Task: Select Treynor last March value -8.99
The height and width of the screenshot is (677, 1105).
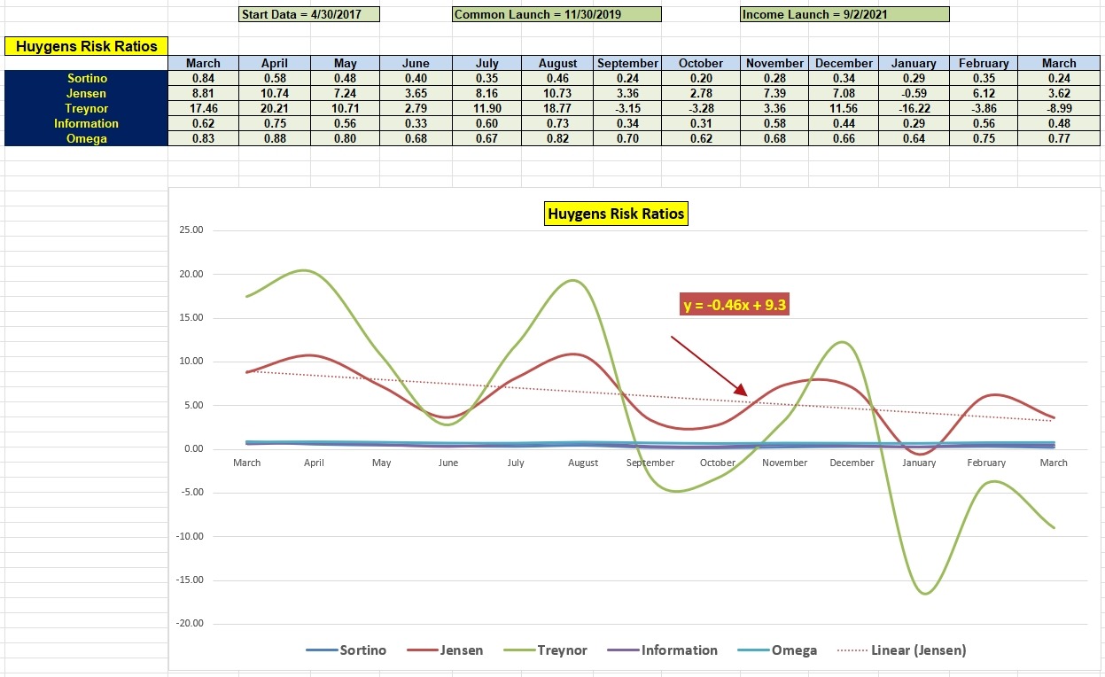Action: tap(1059, 108)
